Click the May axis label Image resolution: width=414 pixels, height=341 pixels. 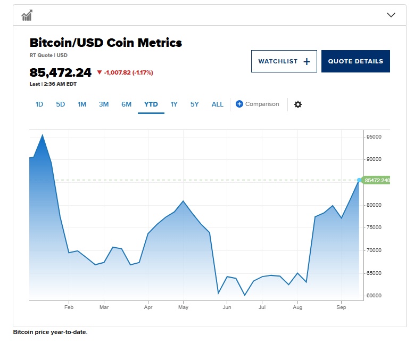183,307
